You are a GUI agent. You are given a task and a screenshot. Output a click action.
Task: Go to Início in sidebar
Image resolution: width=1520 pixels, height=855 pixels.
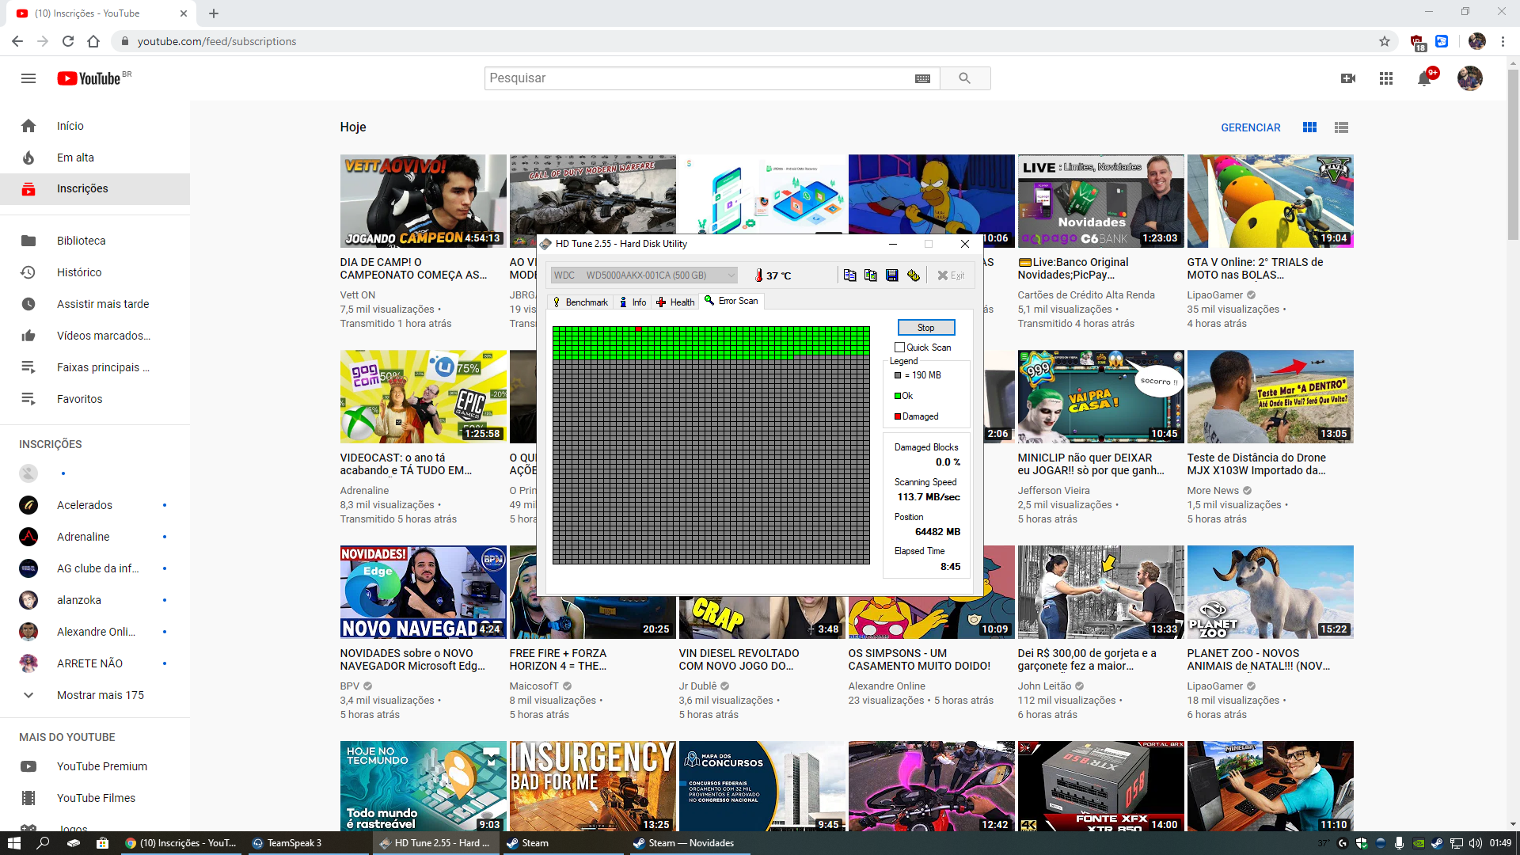(95, 126)
